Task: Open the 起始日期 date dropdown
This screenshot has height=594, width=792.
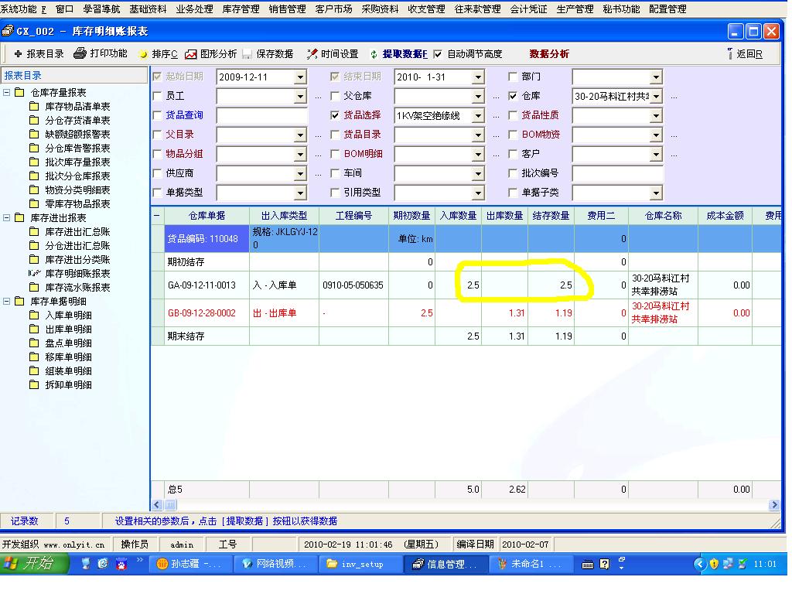Action: pos(300,77)
